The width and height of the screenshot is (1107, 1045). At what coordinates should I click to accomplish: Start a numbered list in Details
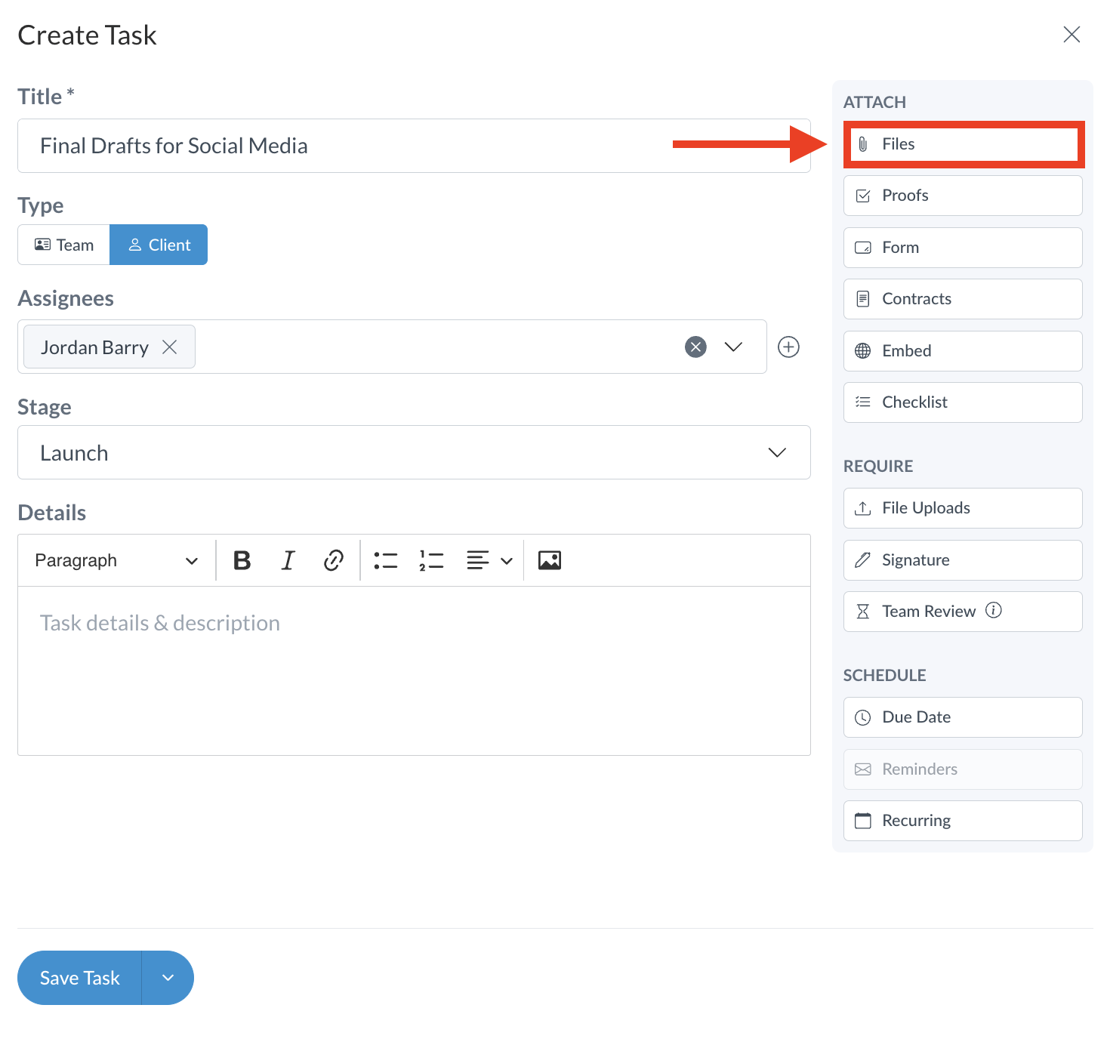[x=431, y=560]
